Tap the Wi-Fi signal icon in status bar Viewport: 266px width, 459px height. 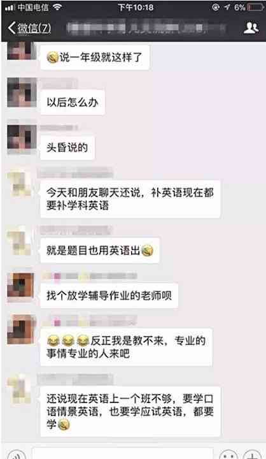(x=57, y=7)
